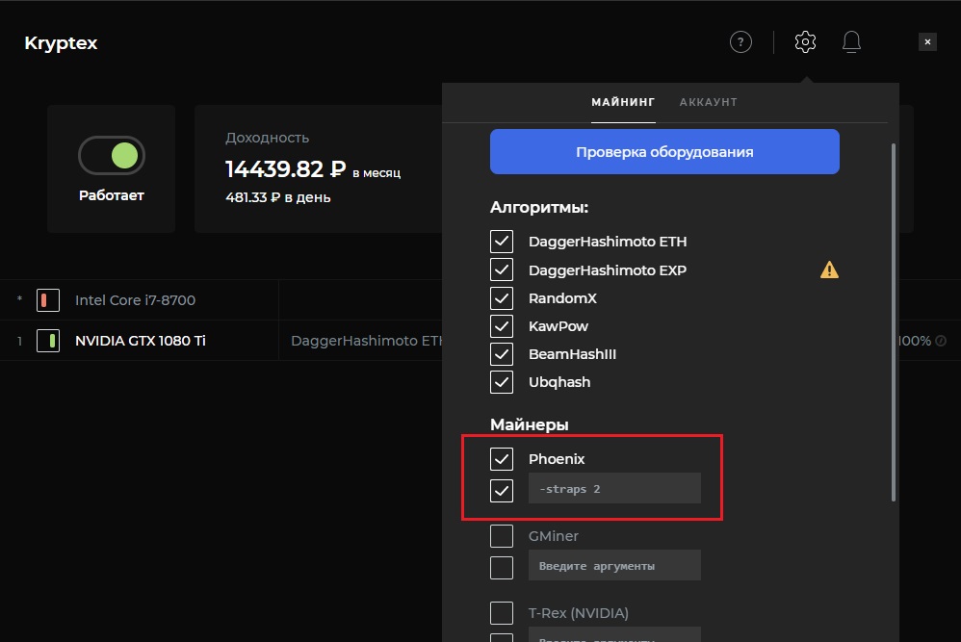
Task: Click the info icon next to 100%
Action: 941,341
